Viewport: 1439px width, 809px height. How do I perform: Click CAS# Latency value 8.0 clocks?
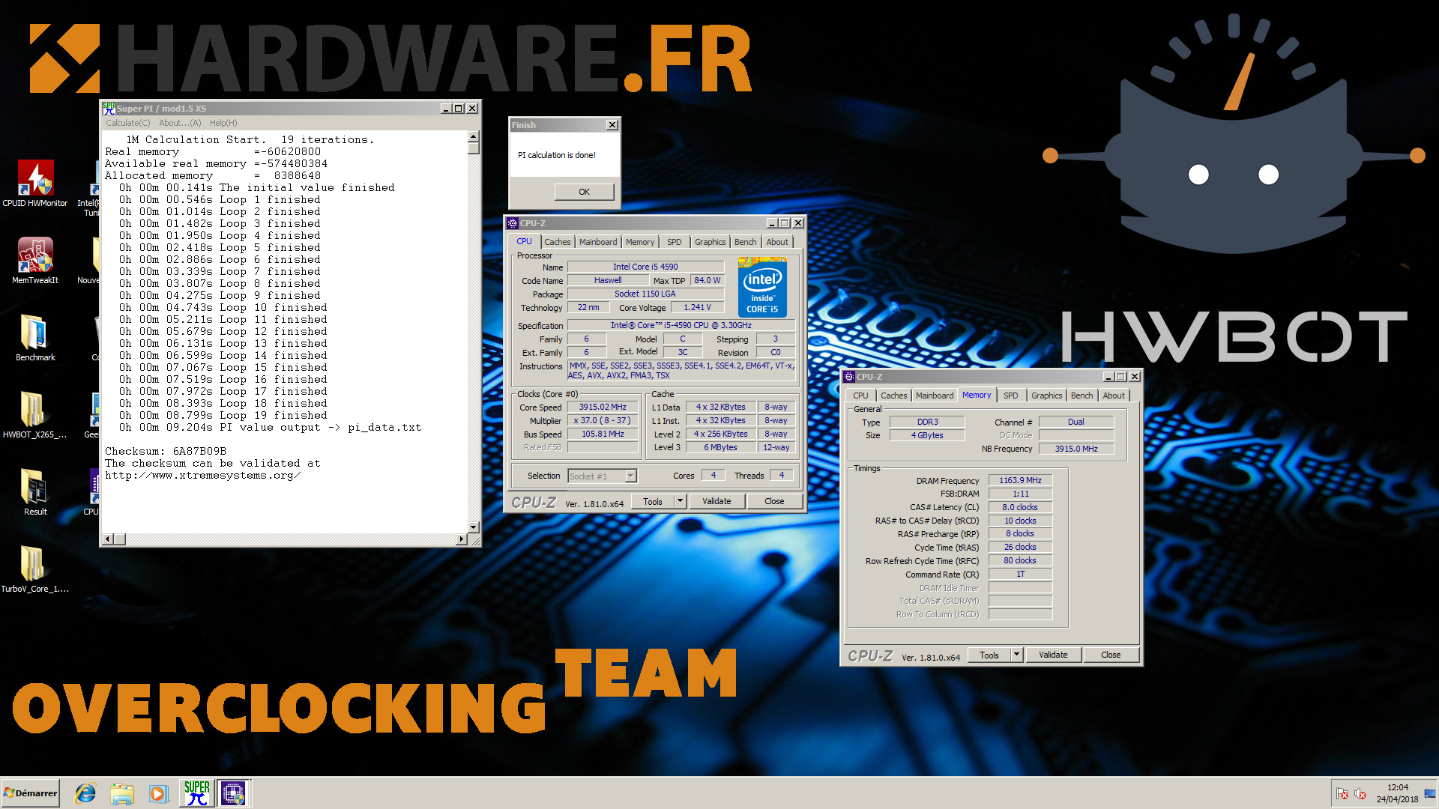[x=1020, y=508]
